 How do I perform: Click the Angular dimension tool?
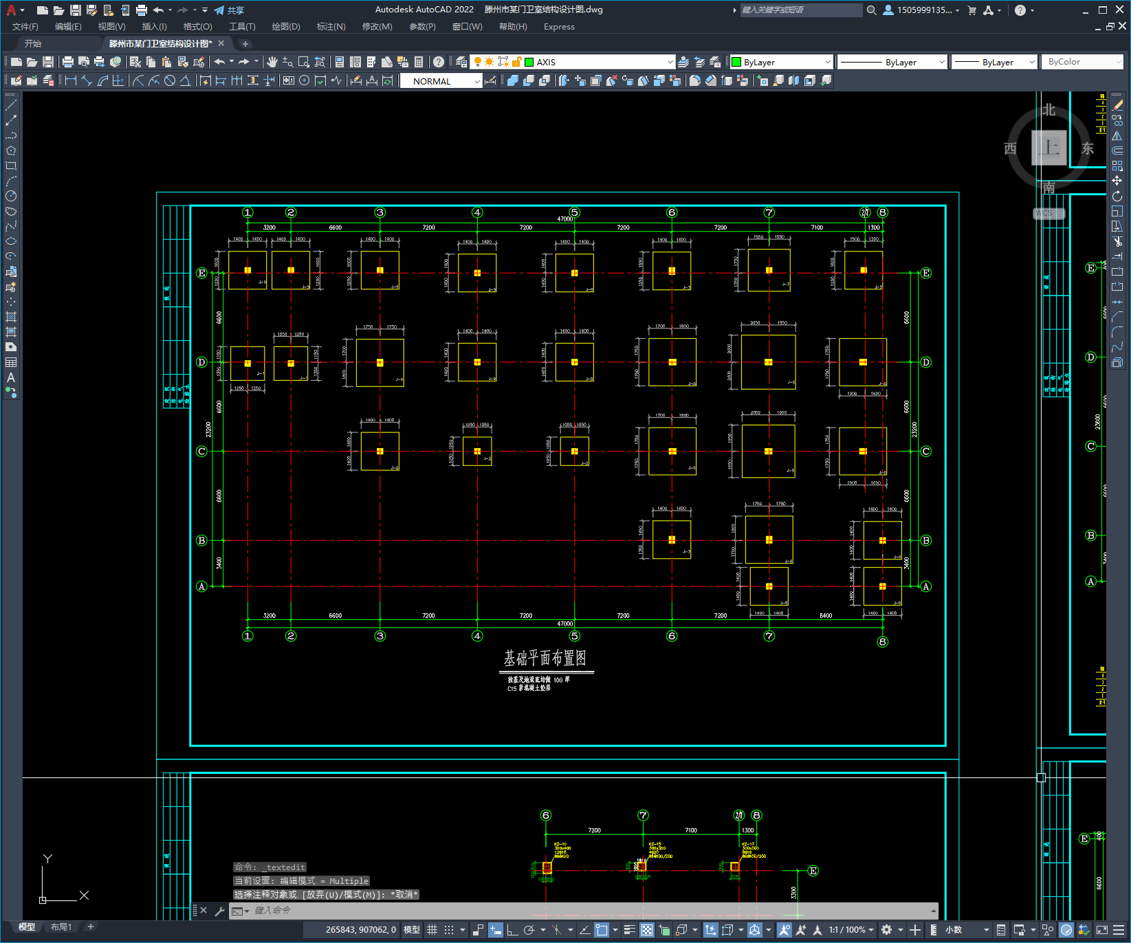pyautogui.click(x=186, y=80)
